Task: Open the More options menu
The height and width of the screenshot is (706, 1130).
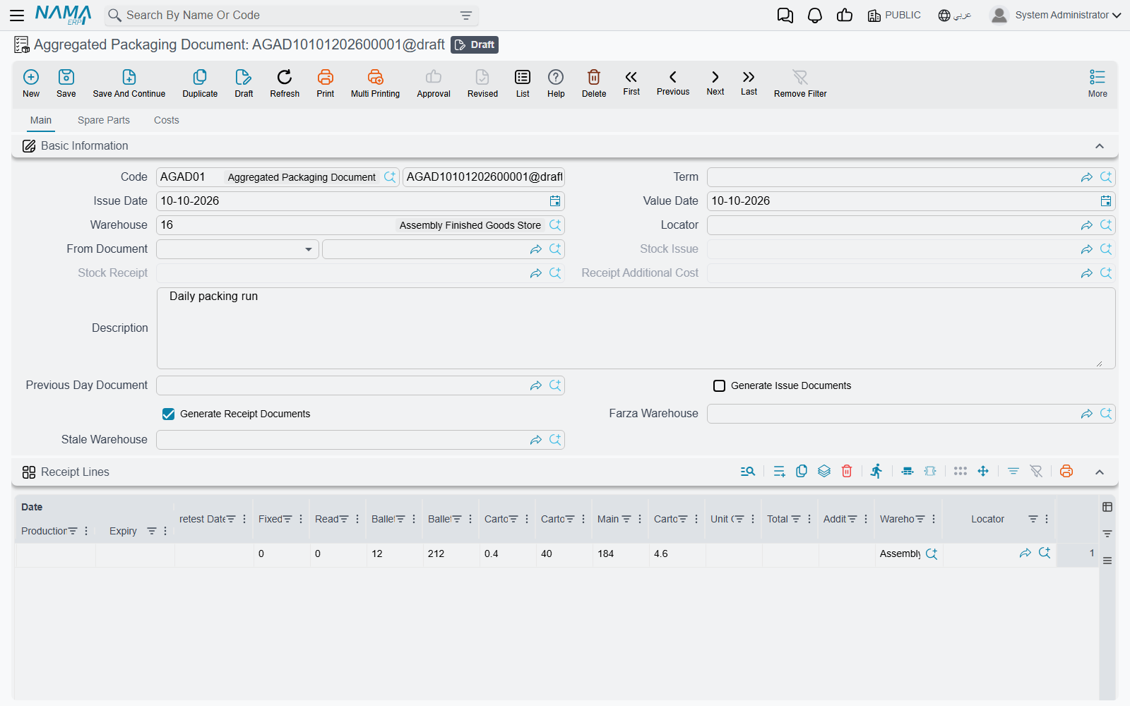Action: (1098, 83)
